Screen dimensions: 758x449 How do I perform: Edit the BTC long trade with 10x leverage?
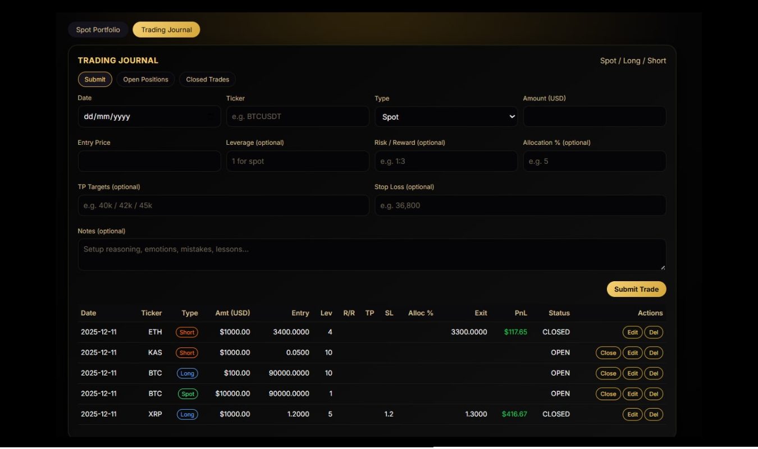[632, 373]
